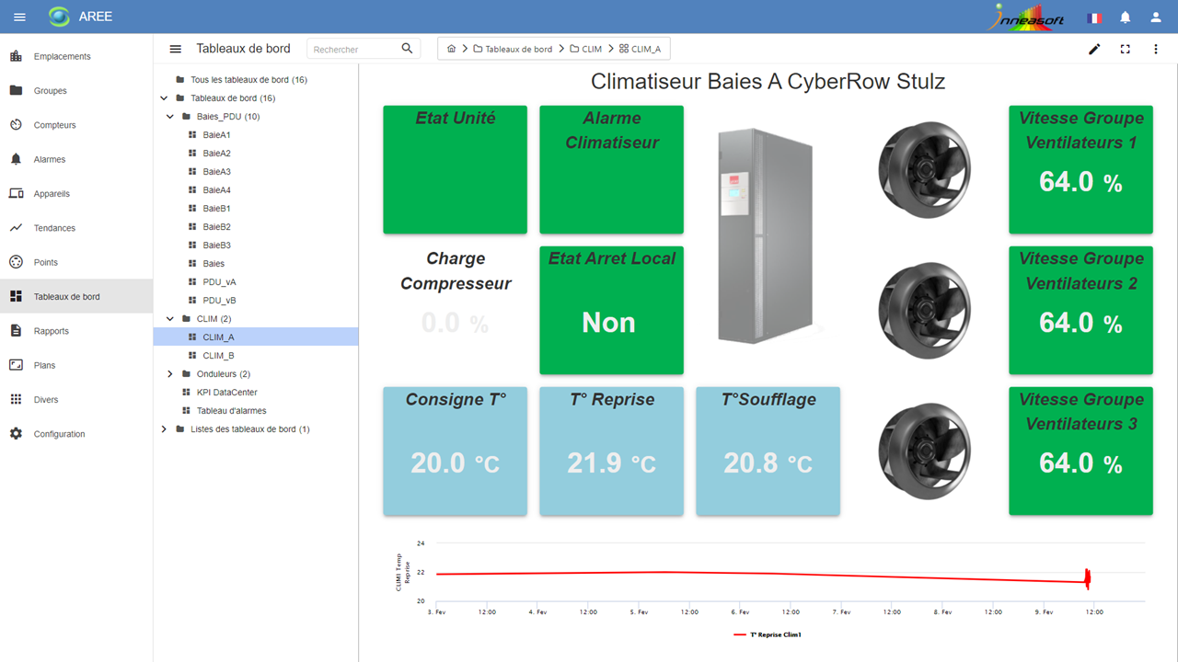Open Groupes in the sidebar
Image resolution: width=1178 pixels, height=662 pixels.
point(76,91)
